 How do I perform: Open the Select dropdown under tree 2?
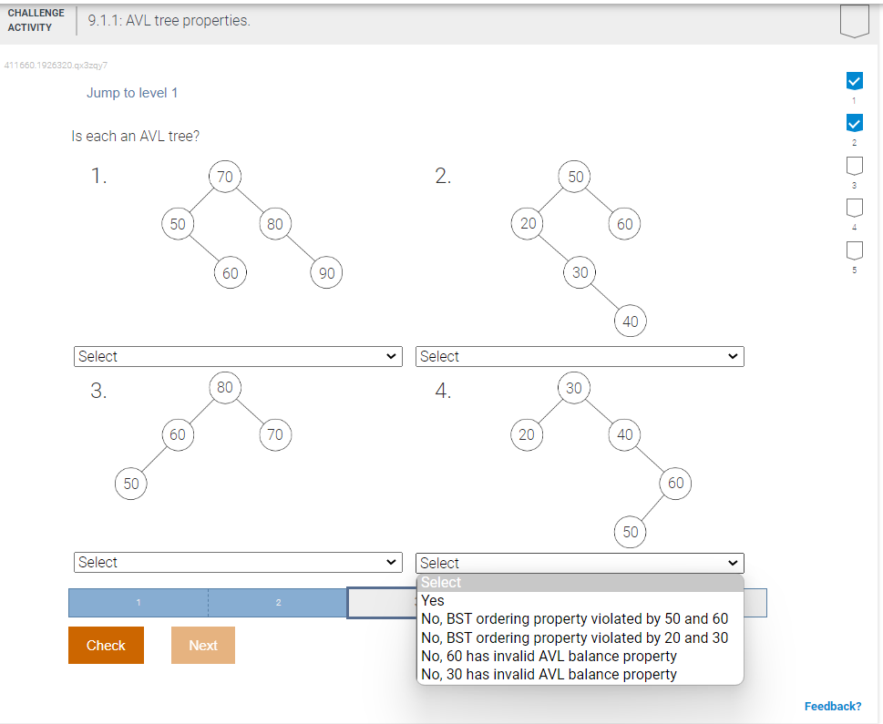[x=580, y=356]
